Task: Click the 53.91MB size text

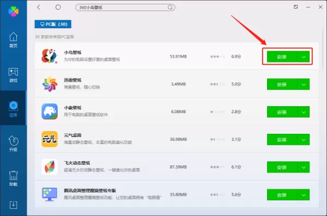Action: 178,57
